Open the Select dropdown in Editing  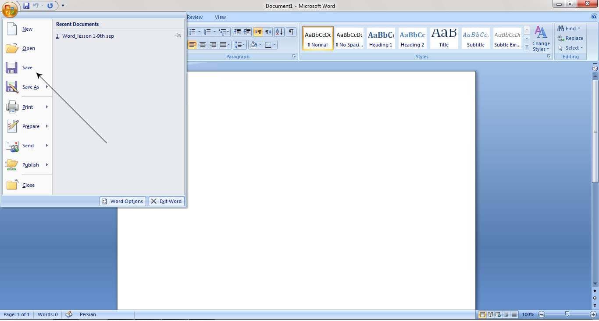pos(570,48)
